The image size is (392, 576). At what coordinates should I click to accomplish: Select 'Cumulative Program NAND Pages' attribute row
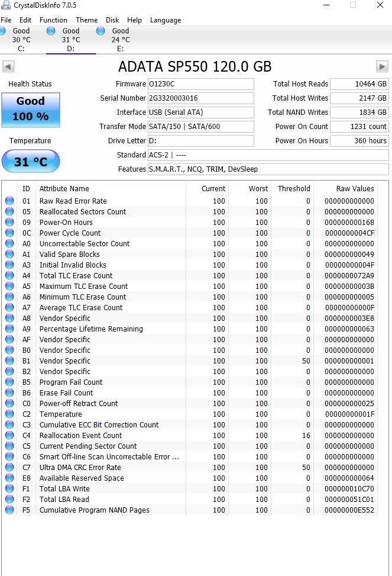(190, 510)
